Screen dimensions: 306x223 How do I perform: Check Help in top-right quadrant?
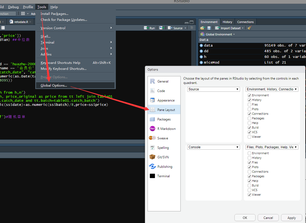(249, 123)
